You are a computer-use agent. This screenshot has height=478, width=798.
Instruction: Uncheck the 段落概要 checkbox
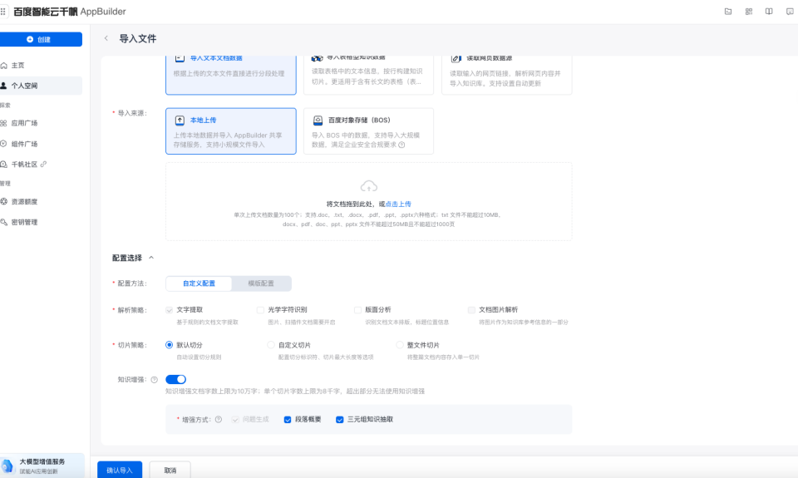click(288, 420)
